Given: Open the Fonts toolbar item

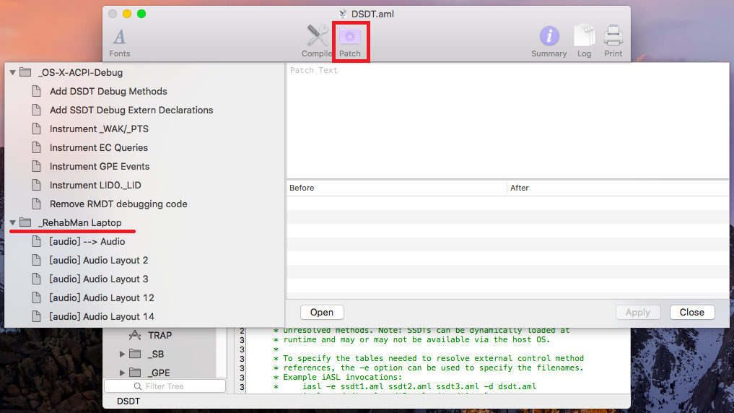Looking at the screenshot, I should click(119, 42).
